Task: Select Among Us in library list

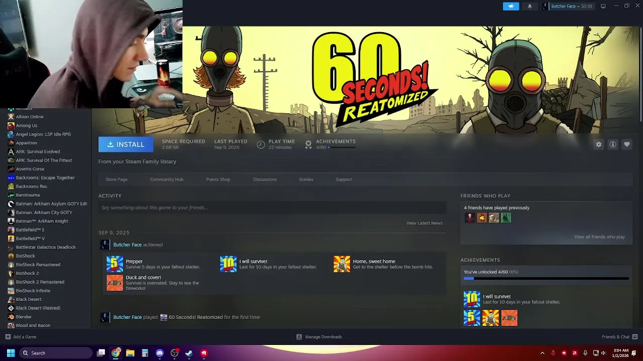Action: coord(26,125)
